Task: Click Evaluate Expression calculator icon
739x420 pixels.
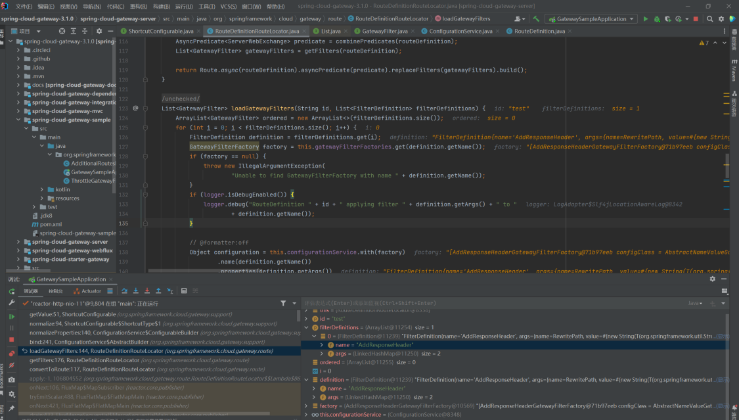Action: [x=184, y=291]
